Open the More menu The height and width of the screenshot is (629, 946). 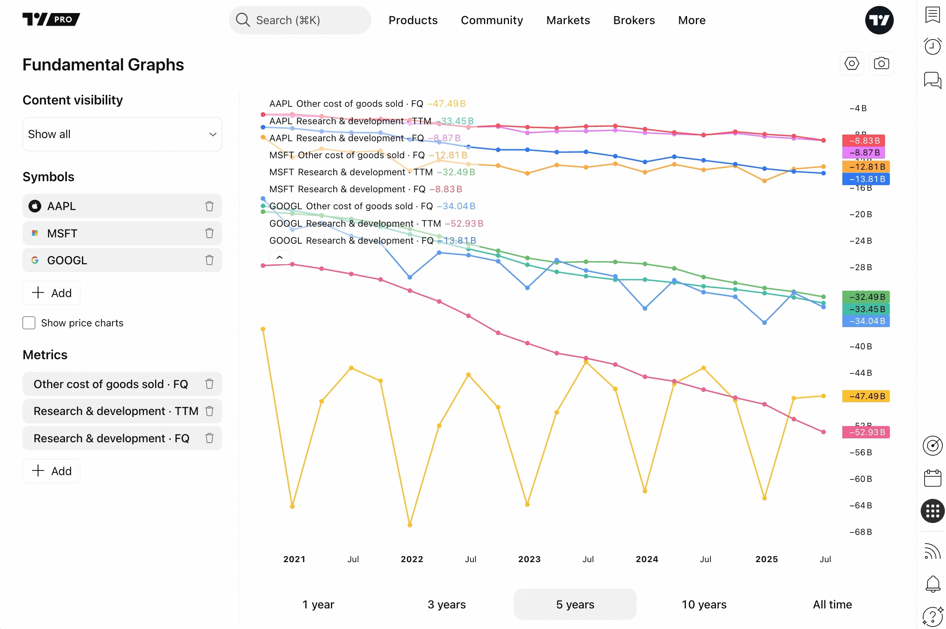pos(691,20)
